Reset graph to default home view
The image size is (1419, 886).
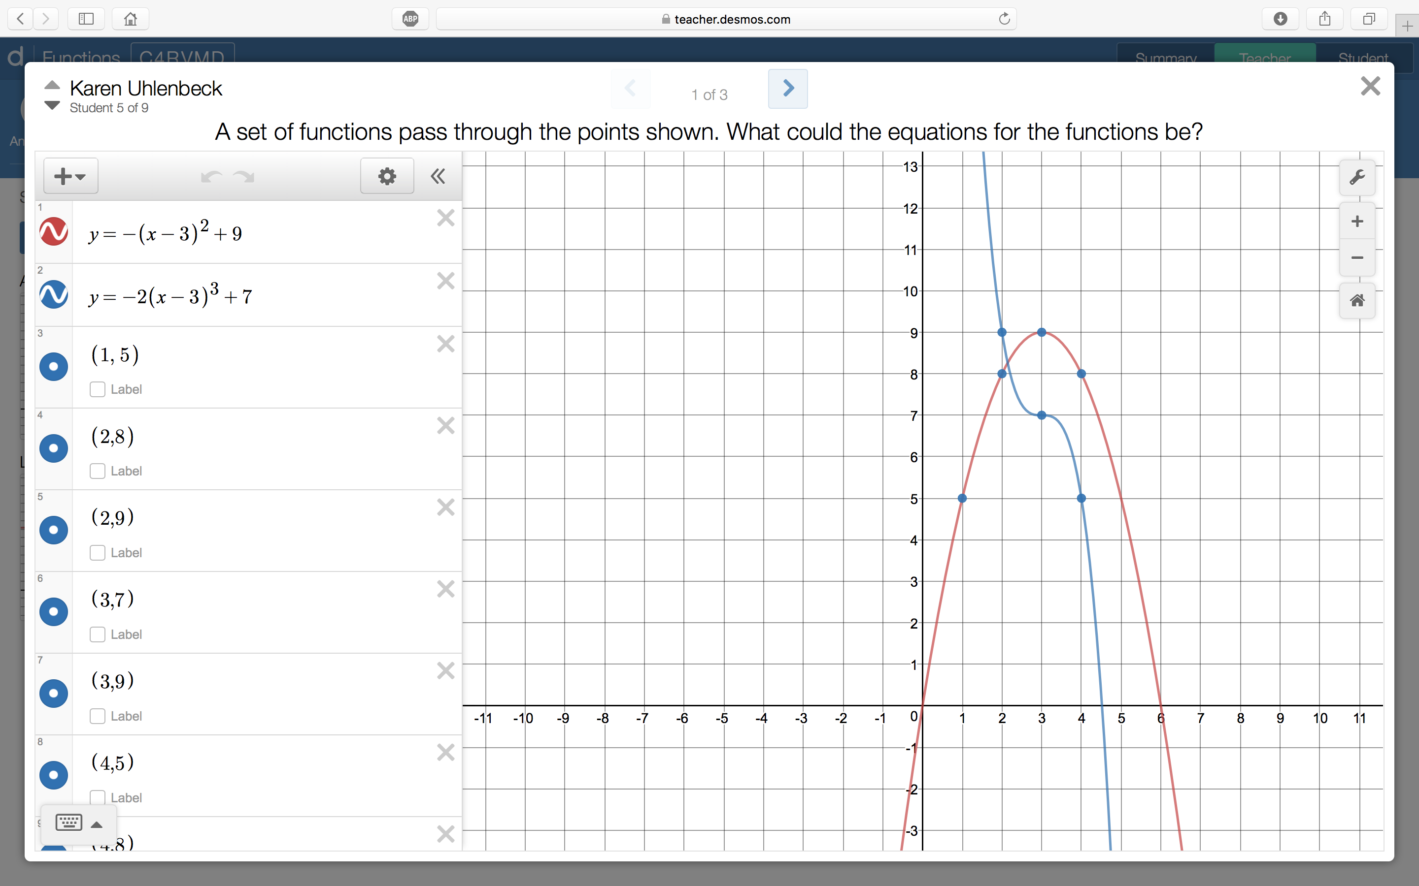click(x=1357, y=301)
